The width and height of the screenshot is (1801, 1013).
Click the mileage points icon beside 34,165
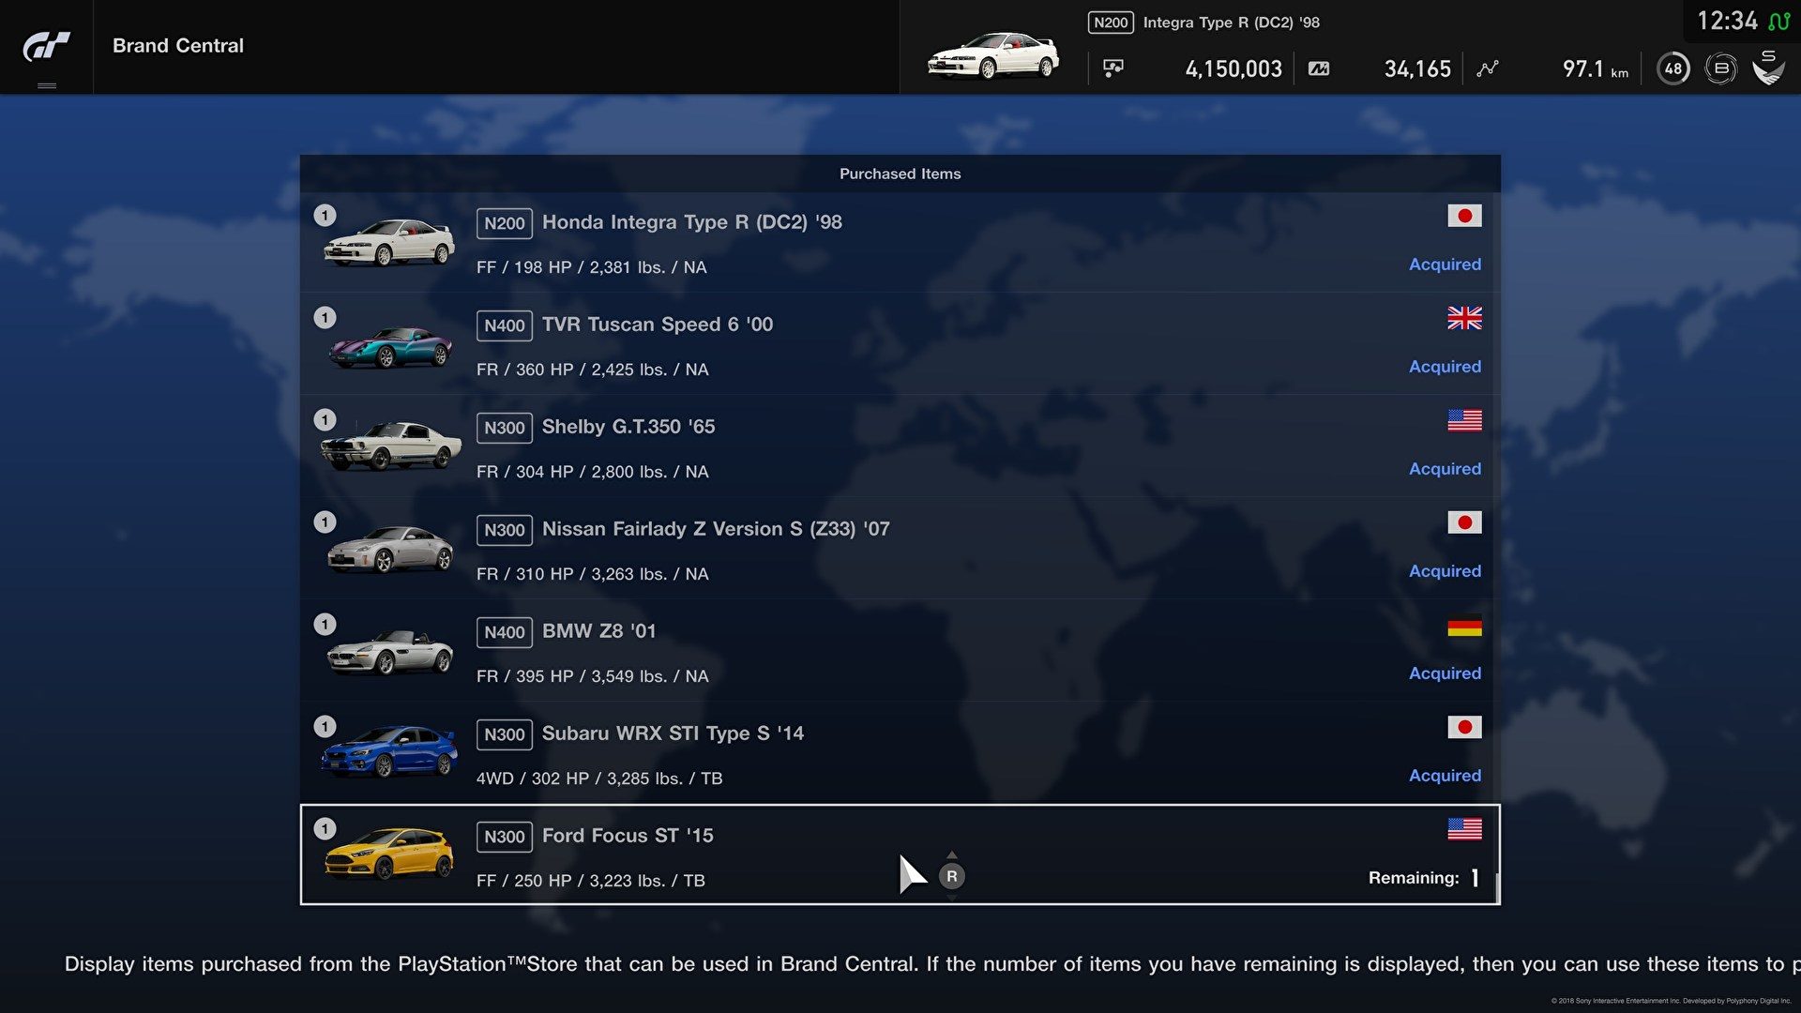[1319, 68]
